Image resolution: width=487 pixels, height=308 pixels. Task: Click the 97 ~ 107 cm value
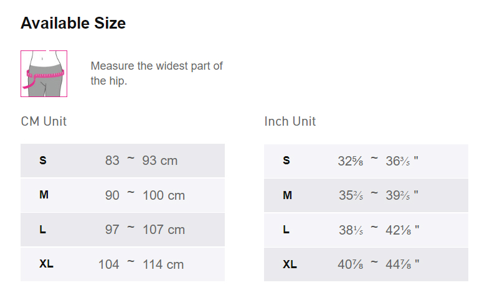point(144,230)
